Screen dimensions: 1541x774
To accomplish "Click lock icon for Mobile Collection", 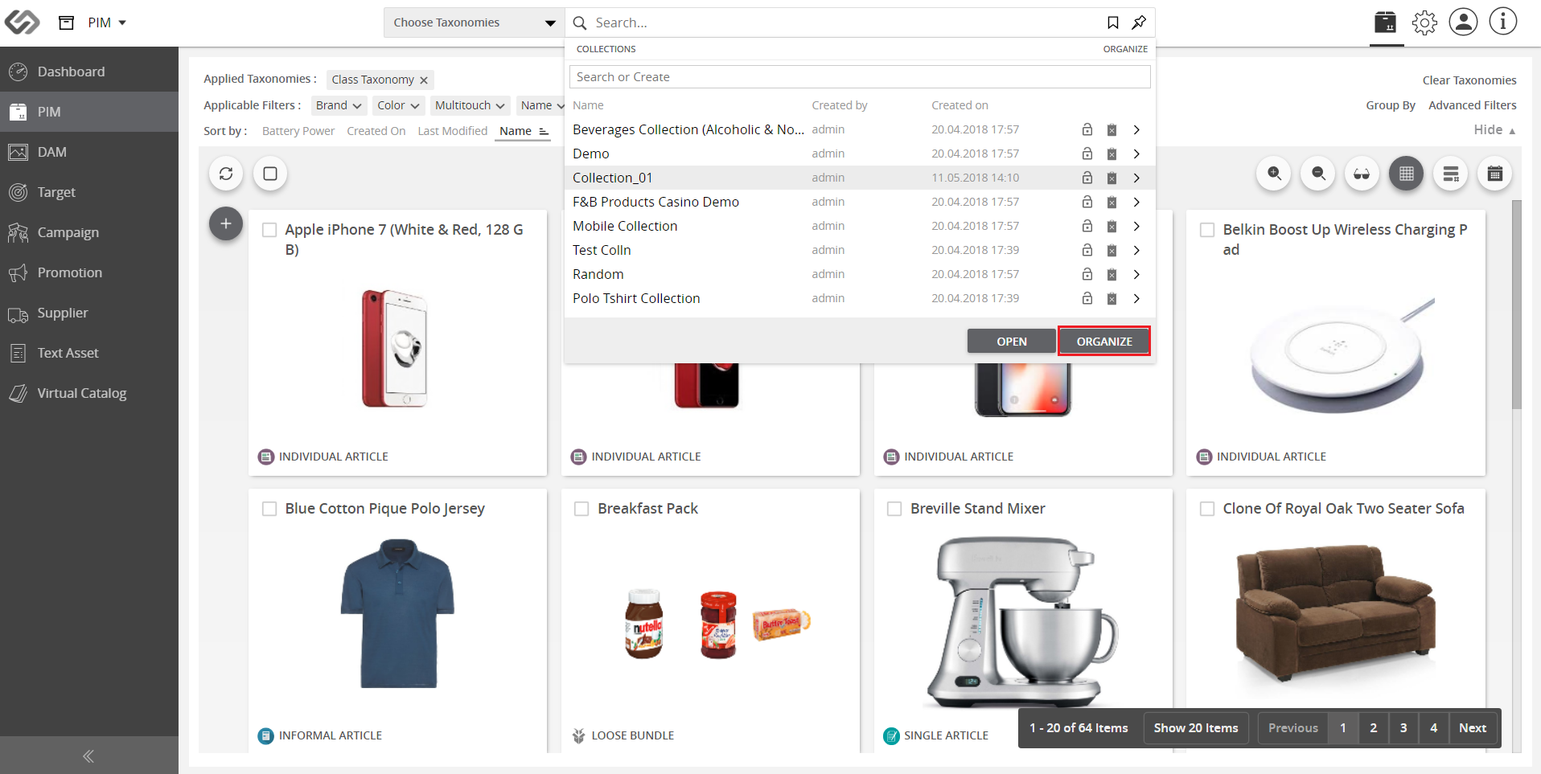I will pos(1087,226).
